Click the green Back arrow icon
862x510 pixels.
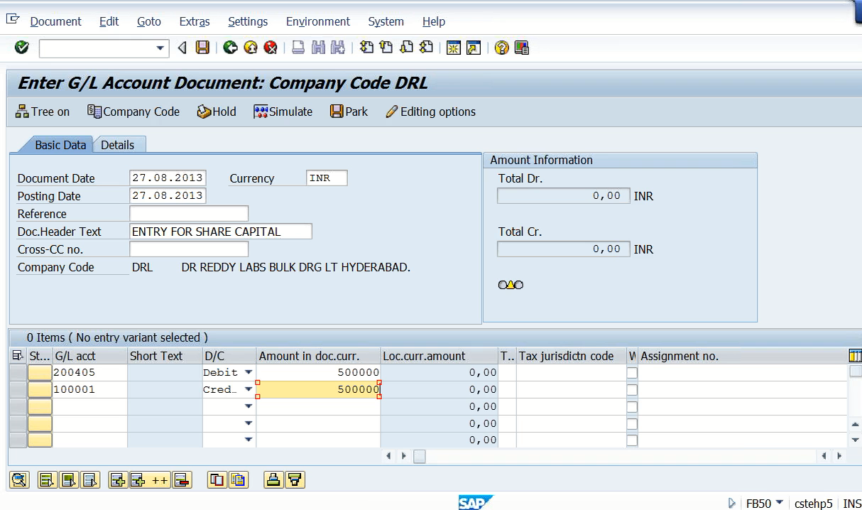[230, 48]
